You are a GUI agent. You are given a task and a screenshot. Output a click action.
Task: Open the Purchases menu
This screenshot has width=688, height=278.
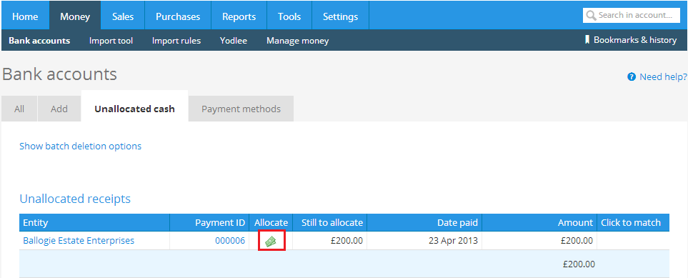pyautogui.click(x=178, y=16)
